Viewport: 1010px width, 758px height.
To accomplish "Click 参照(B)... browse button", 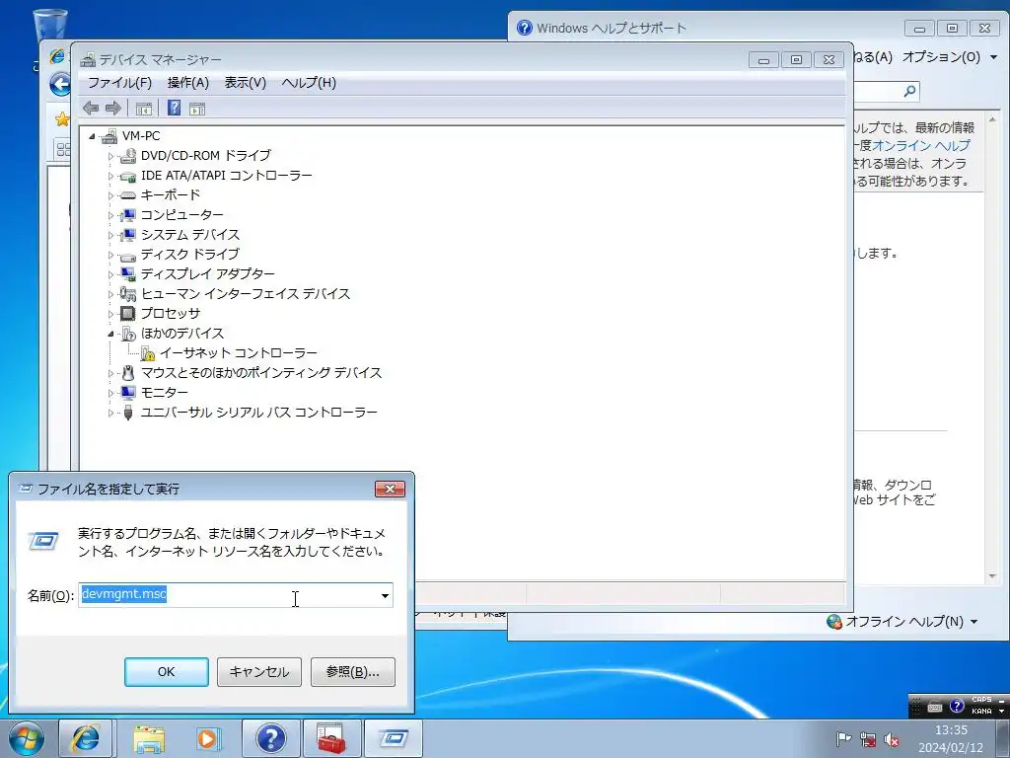I will pos(352,671).
